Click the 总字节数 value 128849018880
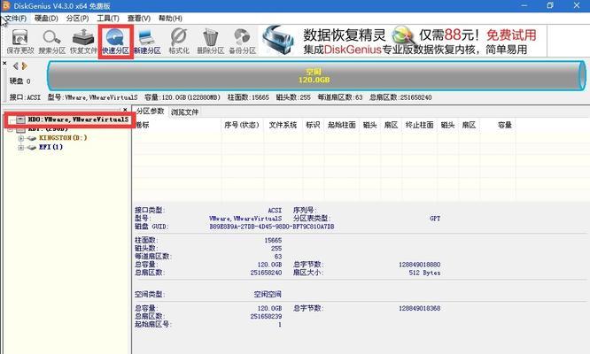 pos(420,265)
